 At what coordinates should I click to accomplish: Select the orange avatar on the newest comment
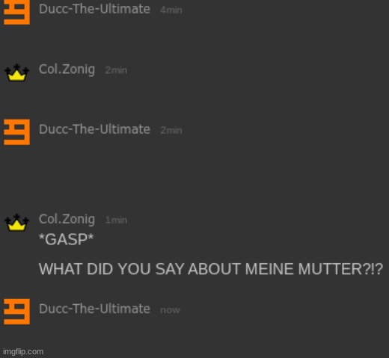click(16, 312)
